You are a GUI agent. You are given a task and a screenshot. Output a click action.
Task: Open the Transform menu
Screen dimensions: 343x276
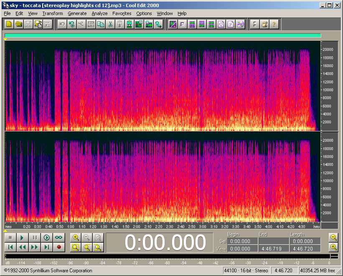(x=52, y=13)
